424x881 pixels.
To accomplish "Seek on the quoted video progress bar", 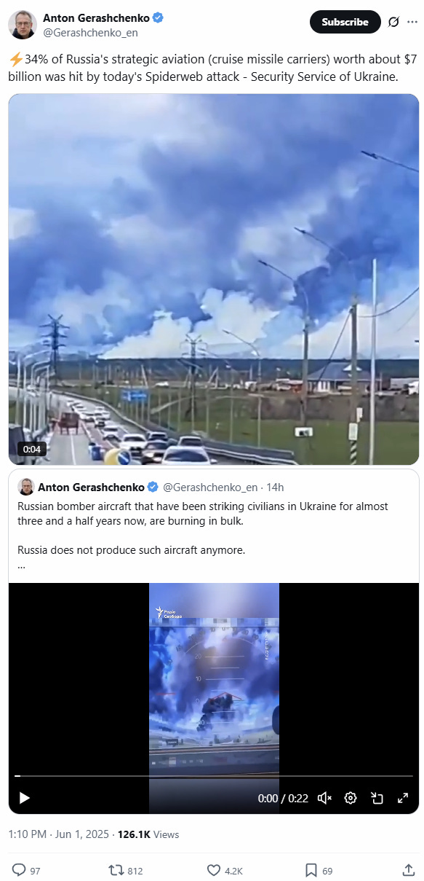I will [214, 776].
